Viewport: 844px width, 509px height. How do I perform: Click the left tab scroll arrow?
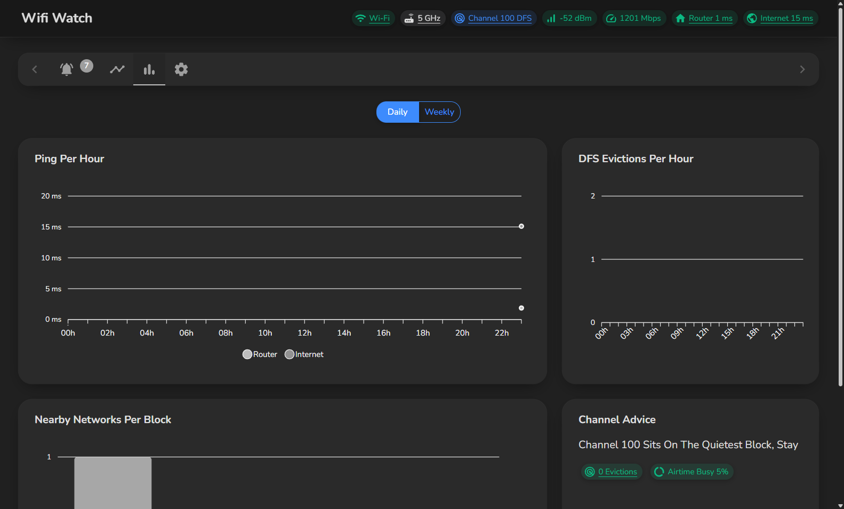pyautogui.click(x=35, y=69)
